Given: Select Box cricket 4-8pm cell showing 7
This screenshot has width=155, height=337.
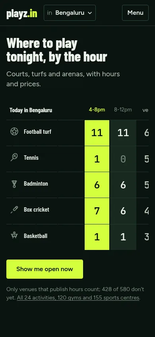Looking at the screenshot, I should (x=97, y=211).
